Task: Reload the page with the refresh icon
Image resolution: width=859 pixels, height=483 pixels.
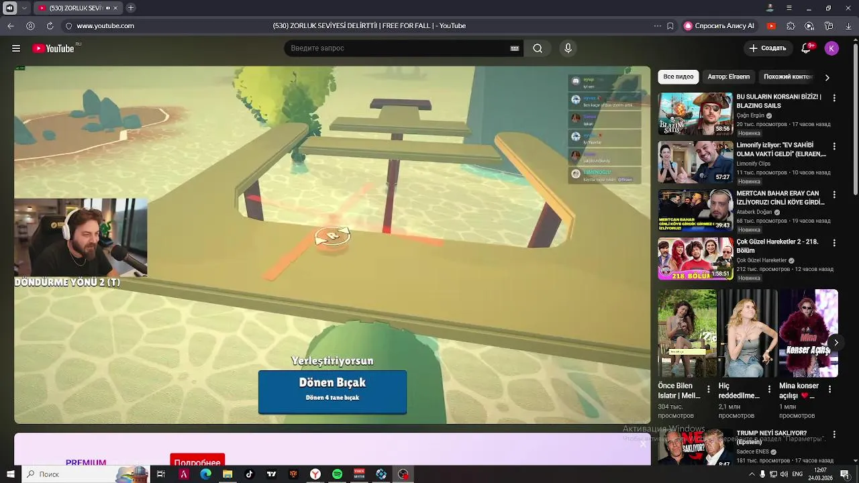Action: (50, 25)
